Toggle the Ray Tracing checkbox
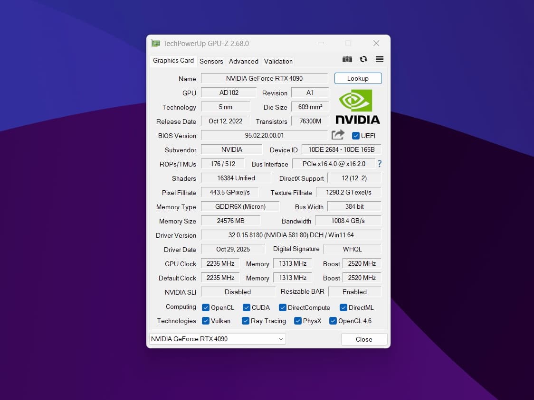The image size is (534, 400). point(245,321)
